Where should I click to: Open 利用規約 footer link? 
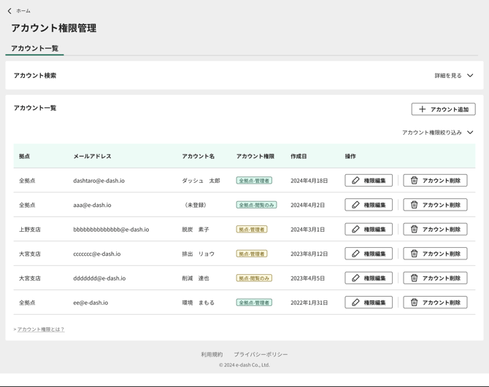[x=212, y=354]
